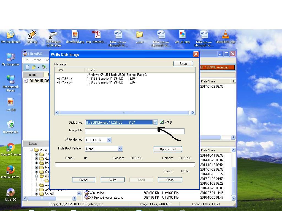Click the write progress bar
The height and width of the screenshot is (211, 282).
coord(125,165)
